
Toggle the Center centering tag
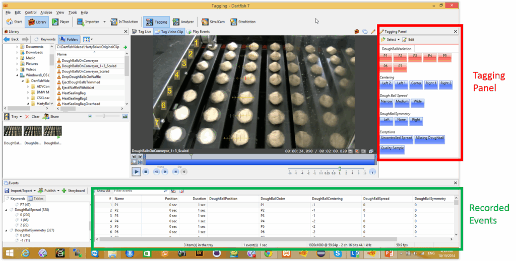click(416, 84)
